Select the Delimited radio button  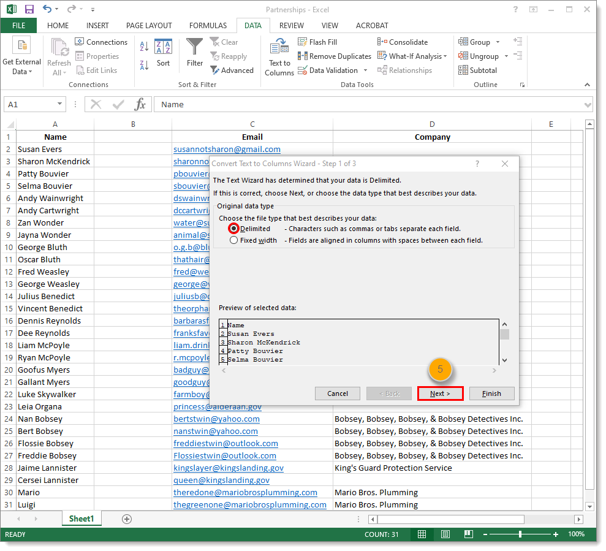[x=233, y=229]
